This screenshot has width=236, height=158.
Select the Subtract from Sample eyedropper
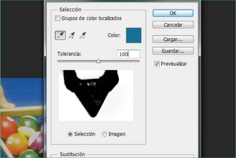click(x=83, y=36)
